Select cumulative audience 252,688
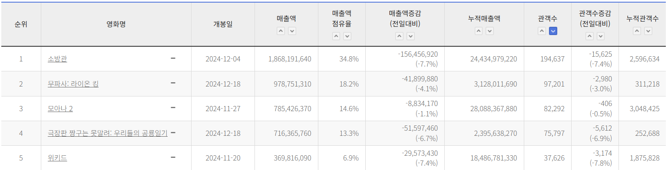The height and width of the screenshot is (170, 668). pos(648,134)
